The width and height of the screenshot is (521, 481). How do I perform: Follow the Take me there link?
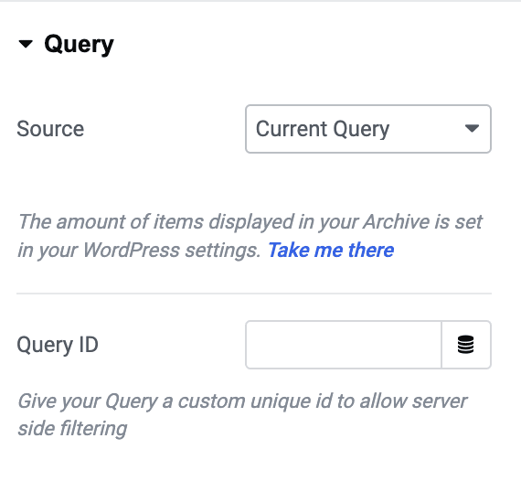coord(331,250)
